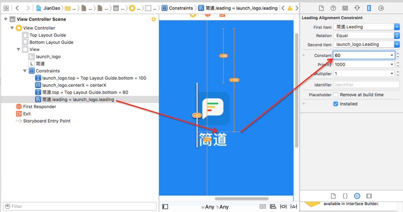Show the Quick Help inspector

point(333,8)
